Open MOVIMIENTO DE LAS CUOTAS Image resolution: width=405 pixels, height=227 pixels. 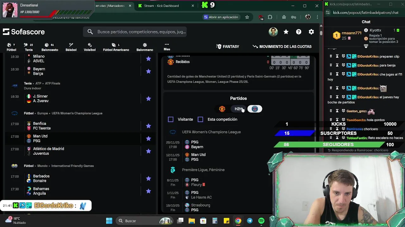[x=282, y=47]
